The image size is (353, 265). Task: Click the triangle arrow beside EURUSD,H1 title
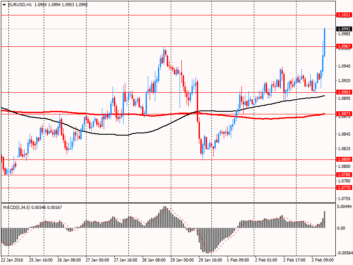[x=4, y=4]
